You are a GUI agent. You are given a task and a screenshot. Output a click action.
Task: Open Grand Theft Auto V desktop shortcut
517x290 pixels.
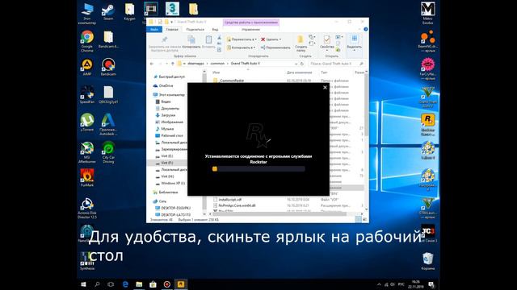pos(427,97)
